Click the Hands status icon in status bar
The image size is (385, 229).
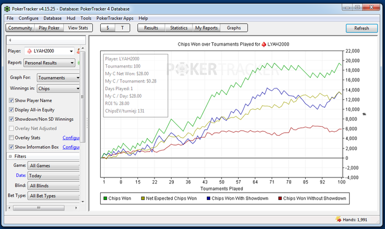click(x=338, y=220)
